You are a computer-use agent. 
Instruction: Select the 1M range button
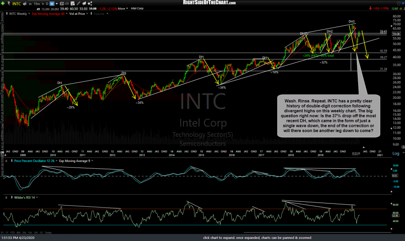tap(30, 233)
